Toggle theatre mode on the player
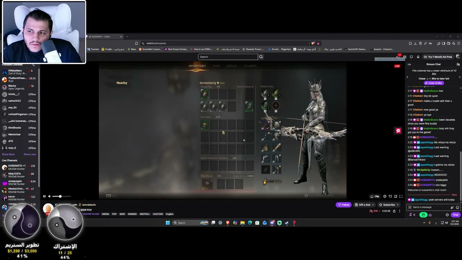Viewport: 462px width, 260px height. pos(396,196)
